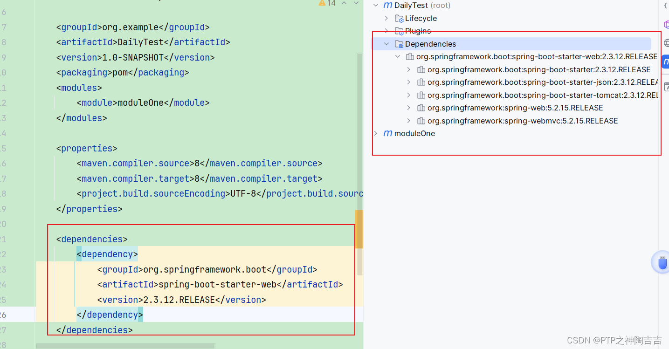This screenshot has width=669, height=349.
Task: Expand the spring-webmvc:5.2.15.RELEASE dependency
Action: pos(409,121)
